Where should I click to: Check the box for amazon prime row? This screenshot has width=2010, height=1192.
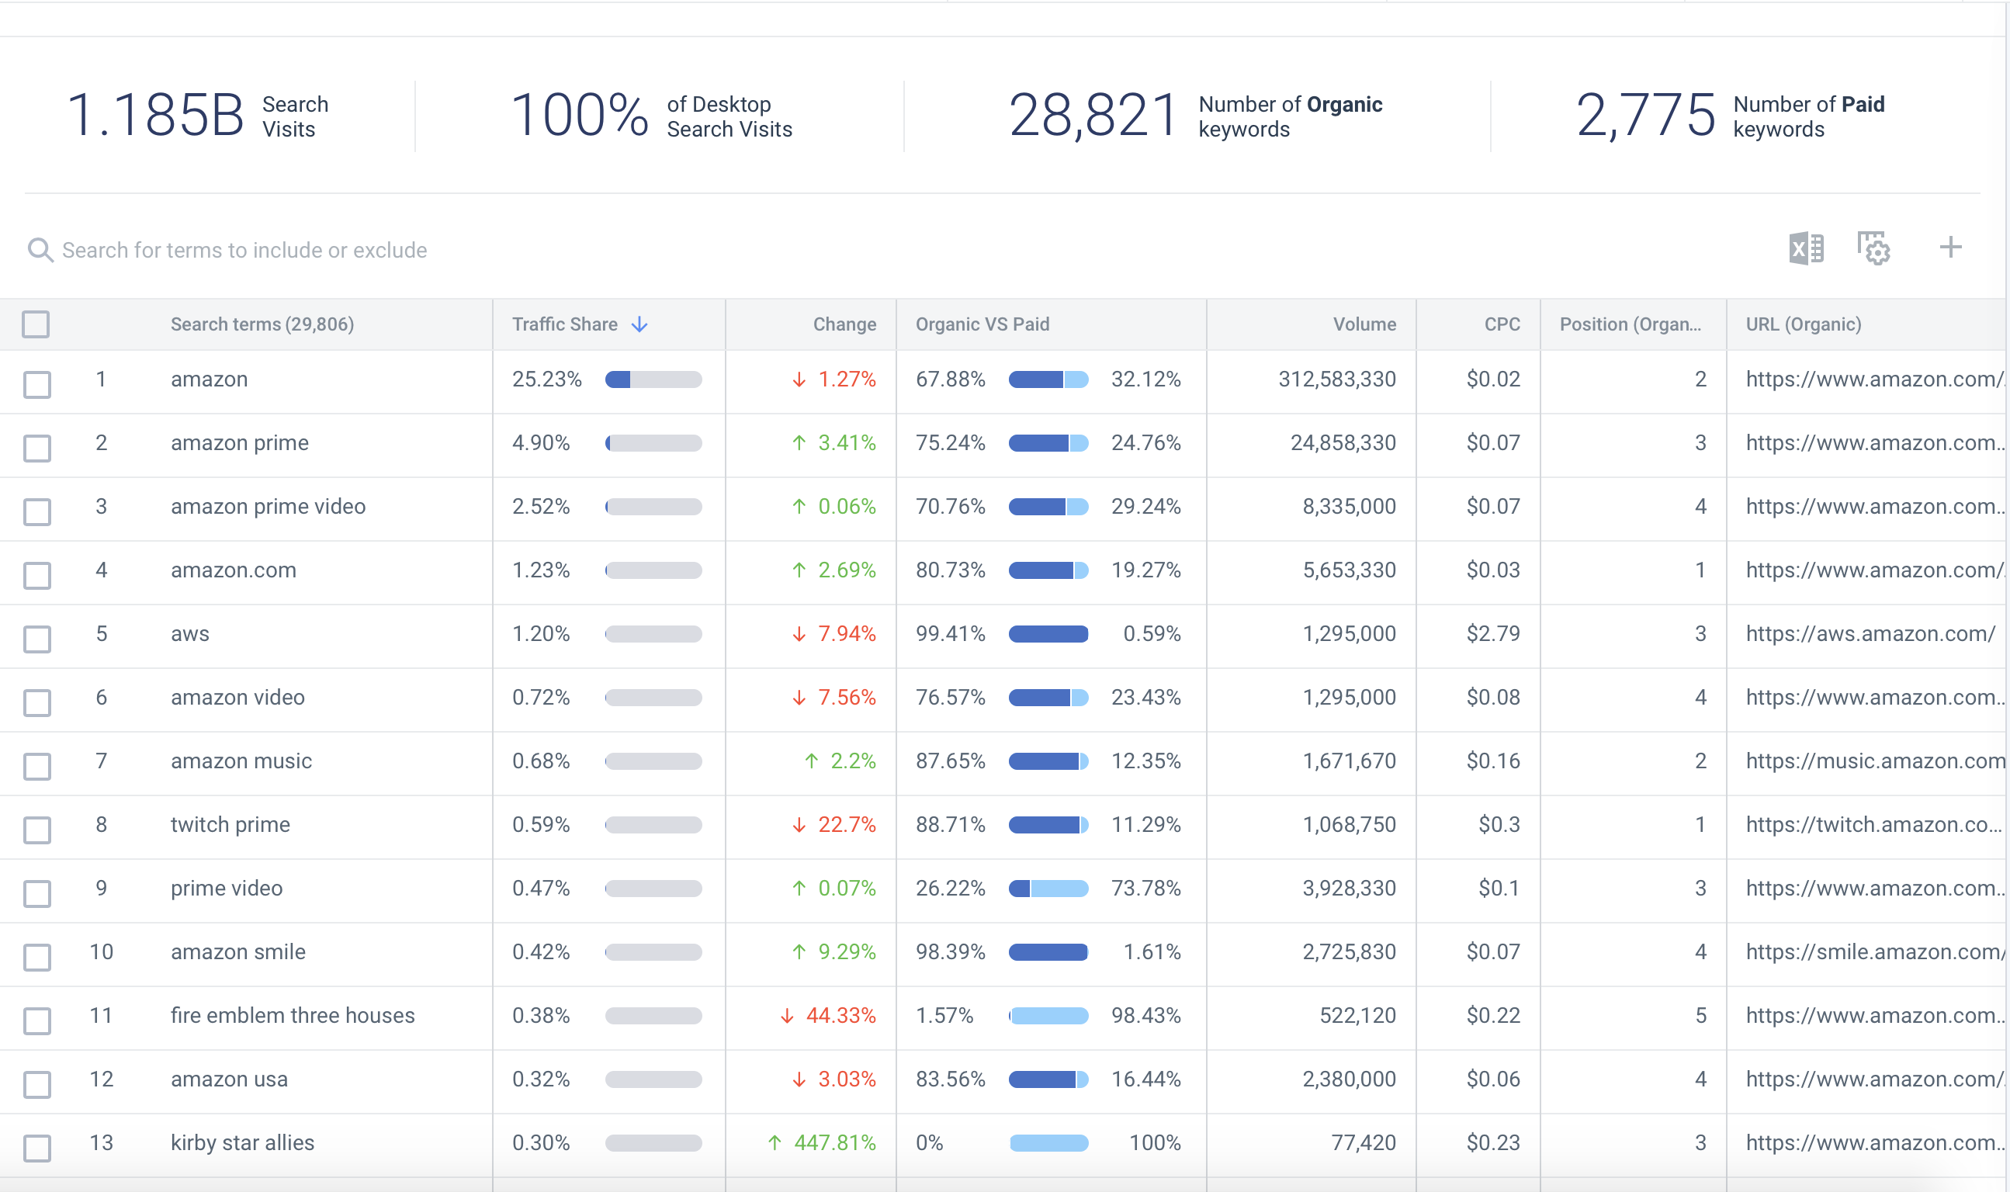click(37, 448)
